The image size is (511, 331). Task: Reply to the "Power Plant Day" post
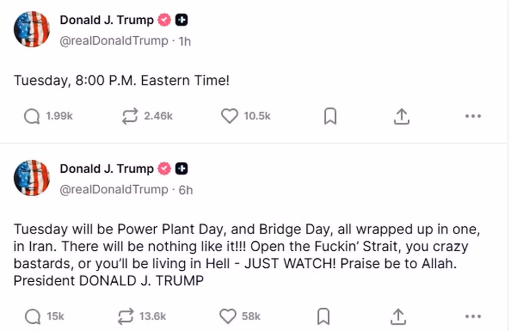pyautogui.click(x=32, y=316)
